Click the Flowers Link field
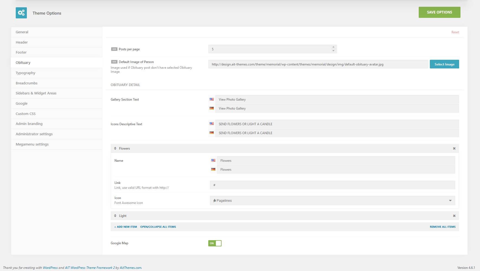The height and width of the screenshot is (271, 480). pyautogui.click(x=332, y=185)
